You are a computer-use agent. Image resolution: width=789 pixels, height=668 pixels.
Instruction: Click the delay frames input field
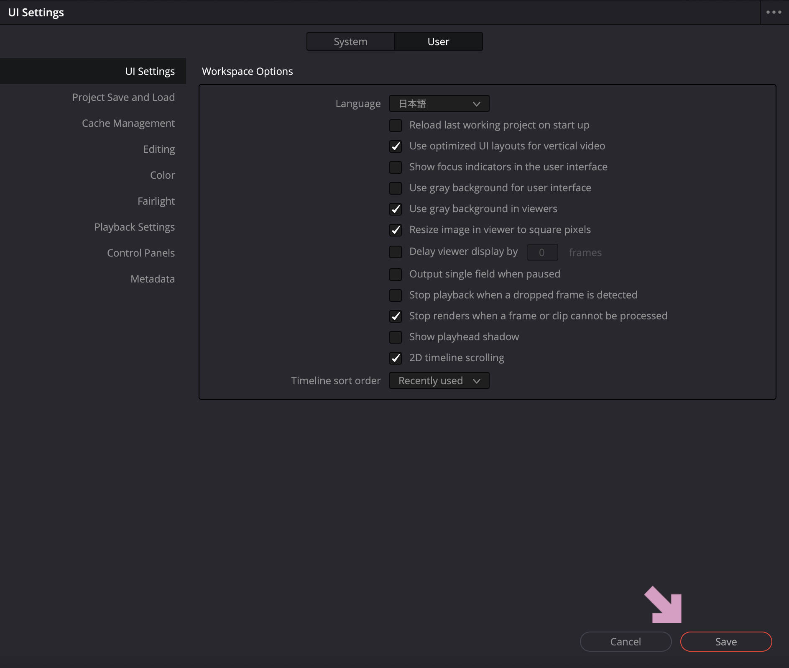coord(542,252)
